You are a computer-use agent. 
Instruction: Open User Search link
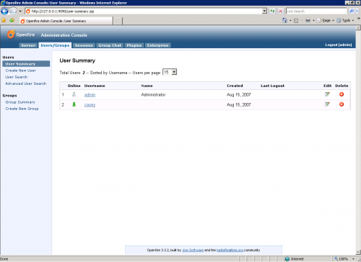point(17,77)
